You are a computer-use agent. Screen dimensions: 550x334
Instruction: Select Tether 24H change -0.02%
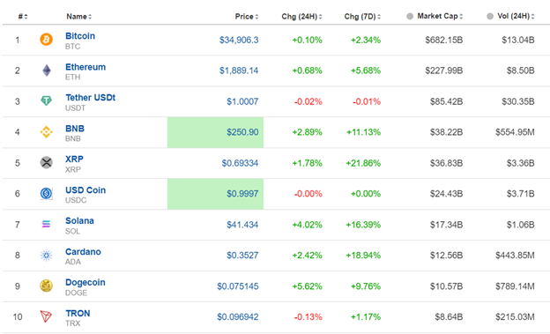tap(308, 101)
